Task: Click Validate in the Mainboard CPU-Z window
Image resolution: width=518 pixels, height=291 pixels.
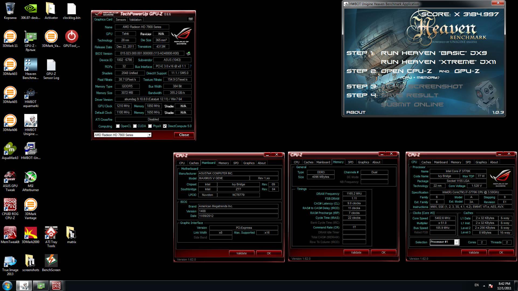Action: tap(241, 253)
